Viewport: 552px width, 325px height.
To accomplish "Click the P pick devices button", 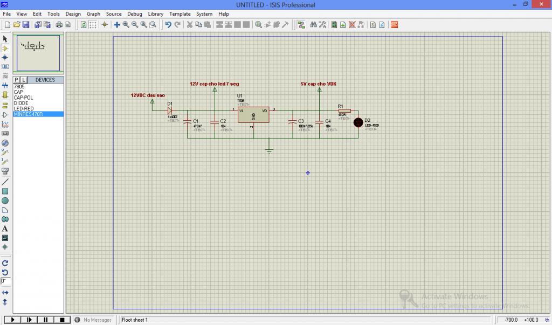I will coord(17,80).
